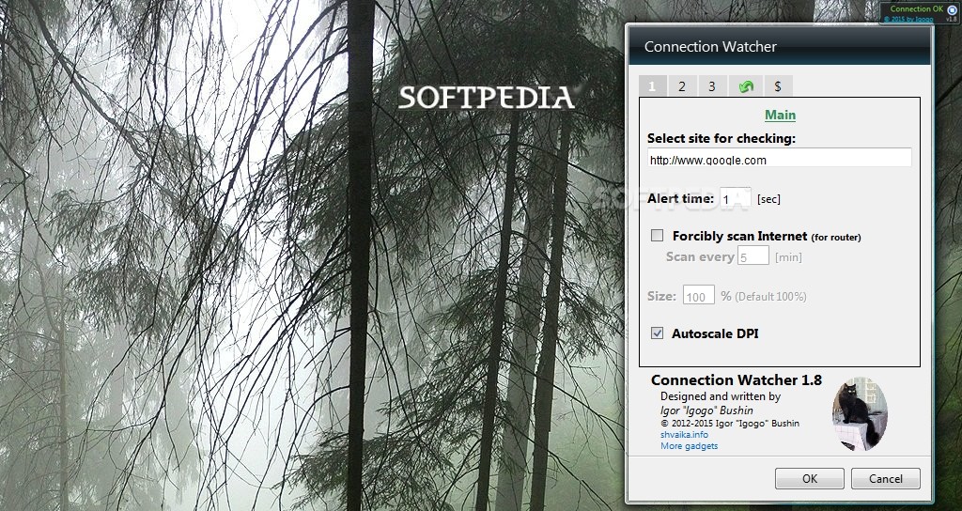The image size is (962, 511).
Task: Click the blue status indicator on the gadget
Action: (x=952, y=9)
